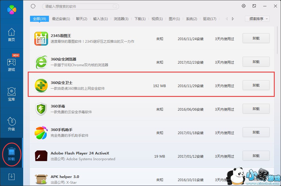The height and width of the screenshot is (186, 281).
Task: Click the 360安全卫士 app icon
Action: point(41,86)
